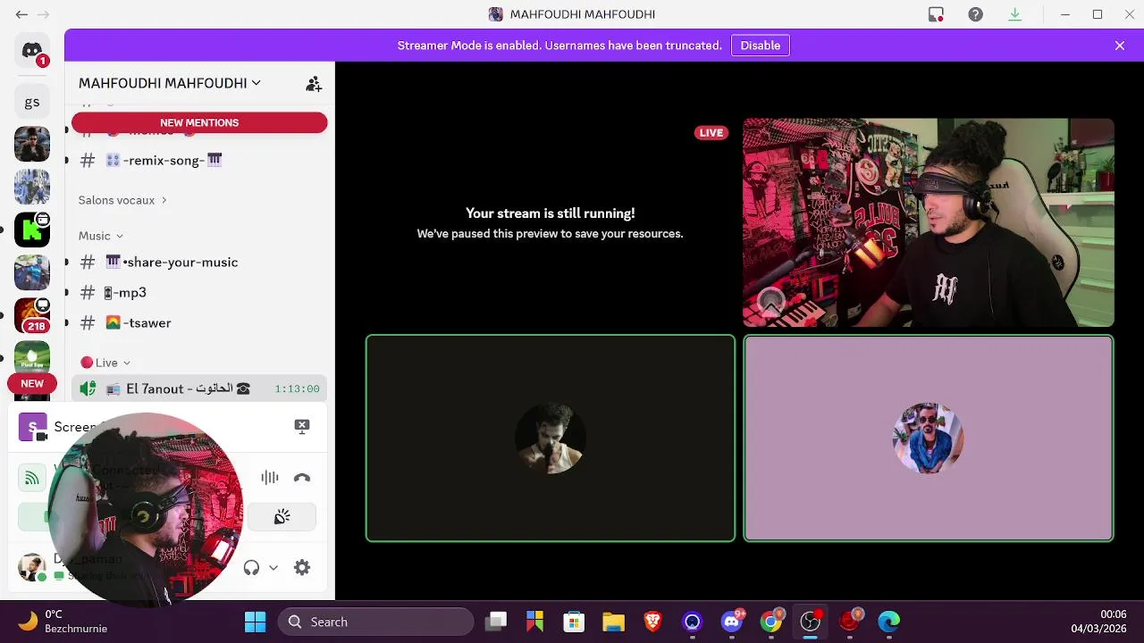Open OBS Studio from taskbar
This screenshot has width=1144, height=643.
[x=811, y=622]
